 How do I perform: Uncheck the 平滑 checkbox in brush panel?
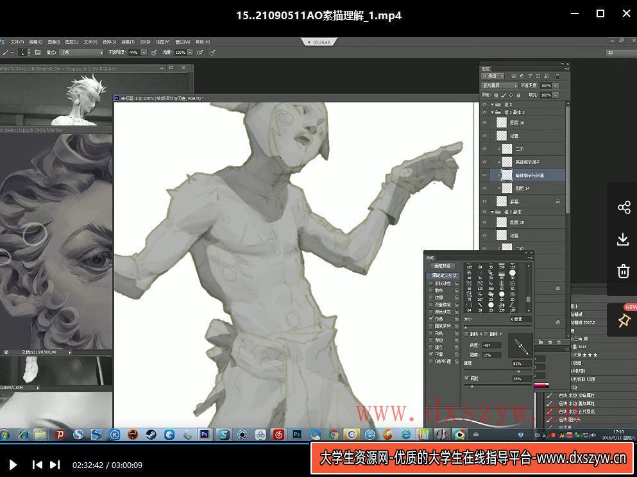point(430,354)
